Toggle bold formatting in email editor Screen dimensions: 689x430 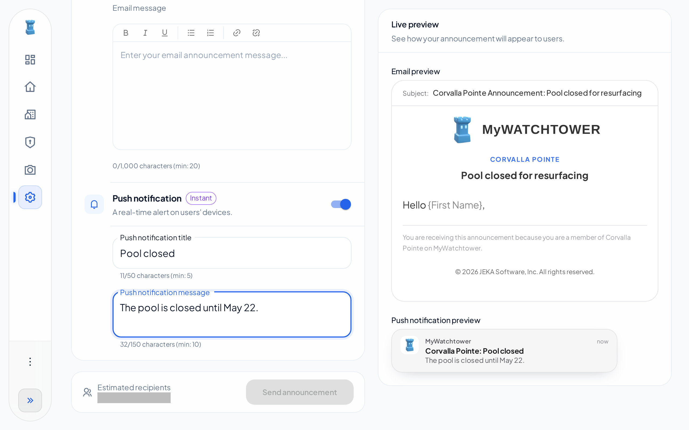[x=126, y=33]
